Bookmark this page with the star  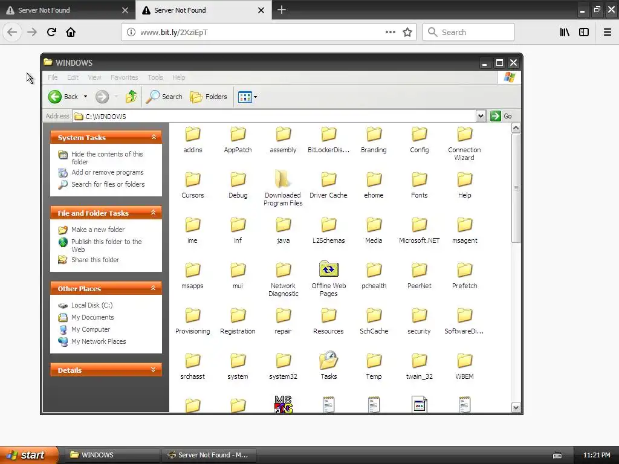tap(407, 33)
